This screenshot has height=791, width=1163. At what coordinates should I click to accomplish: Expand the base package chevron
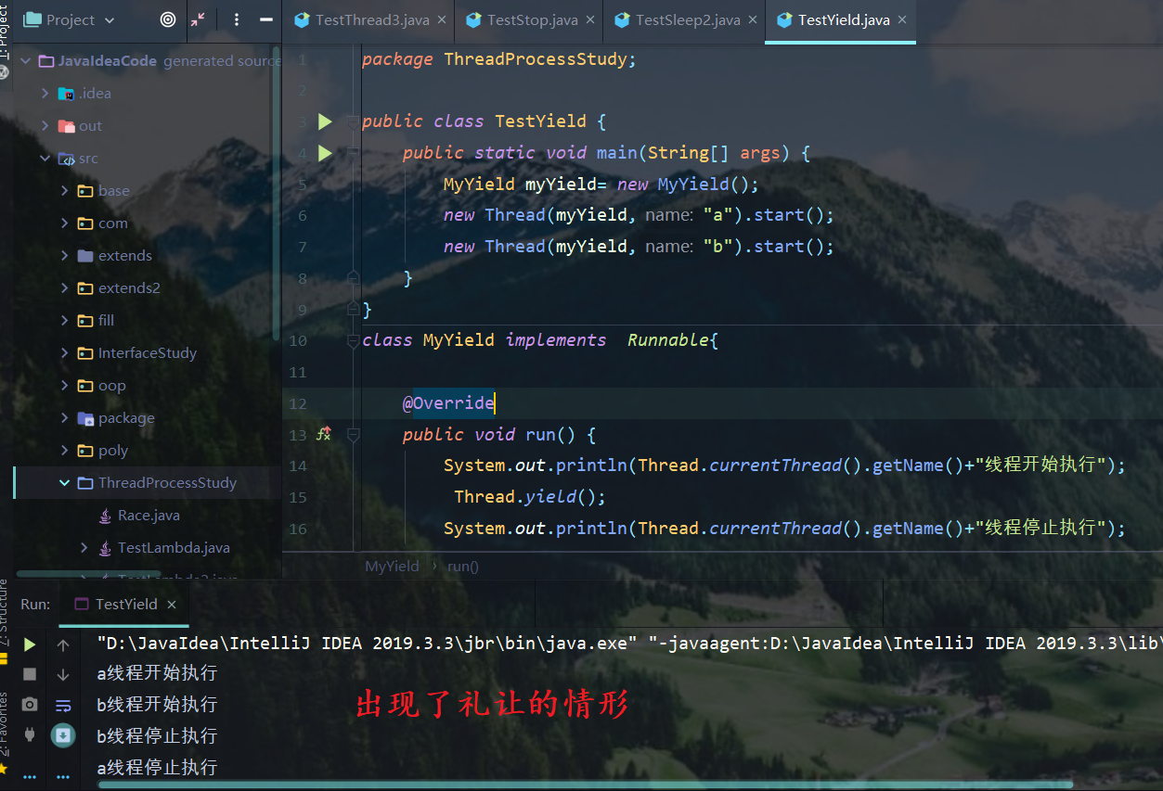tap(64, 191)
